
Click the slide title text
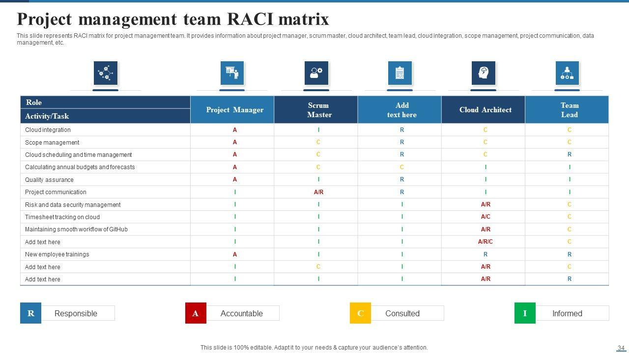pos(173,19)
